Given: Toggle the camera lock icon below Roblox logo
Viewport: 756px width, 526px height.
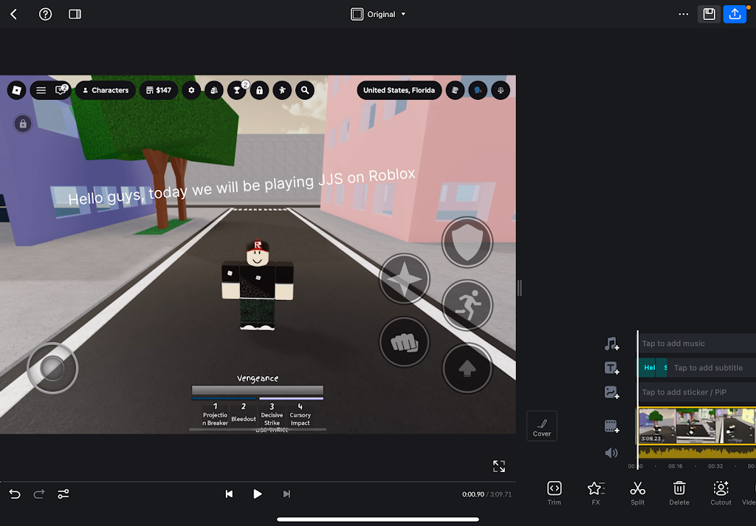Looking at the screenshot, I should [23, 124].
